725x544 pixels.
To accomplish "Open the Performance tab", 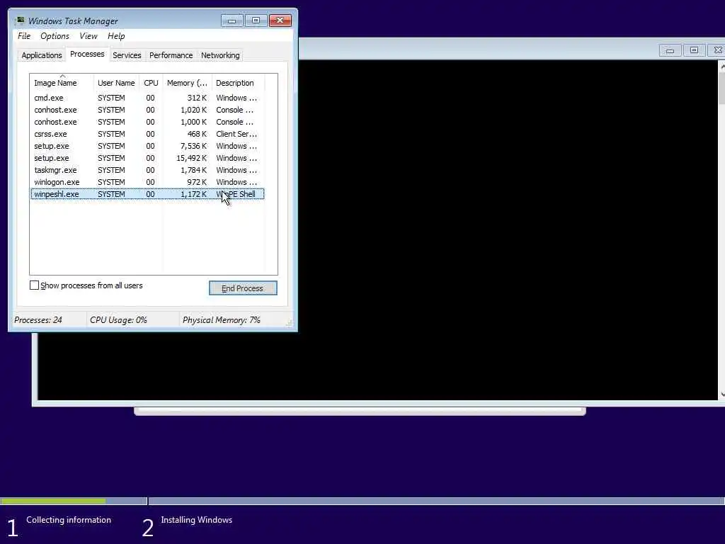I will (171, 55).
